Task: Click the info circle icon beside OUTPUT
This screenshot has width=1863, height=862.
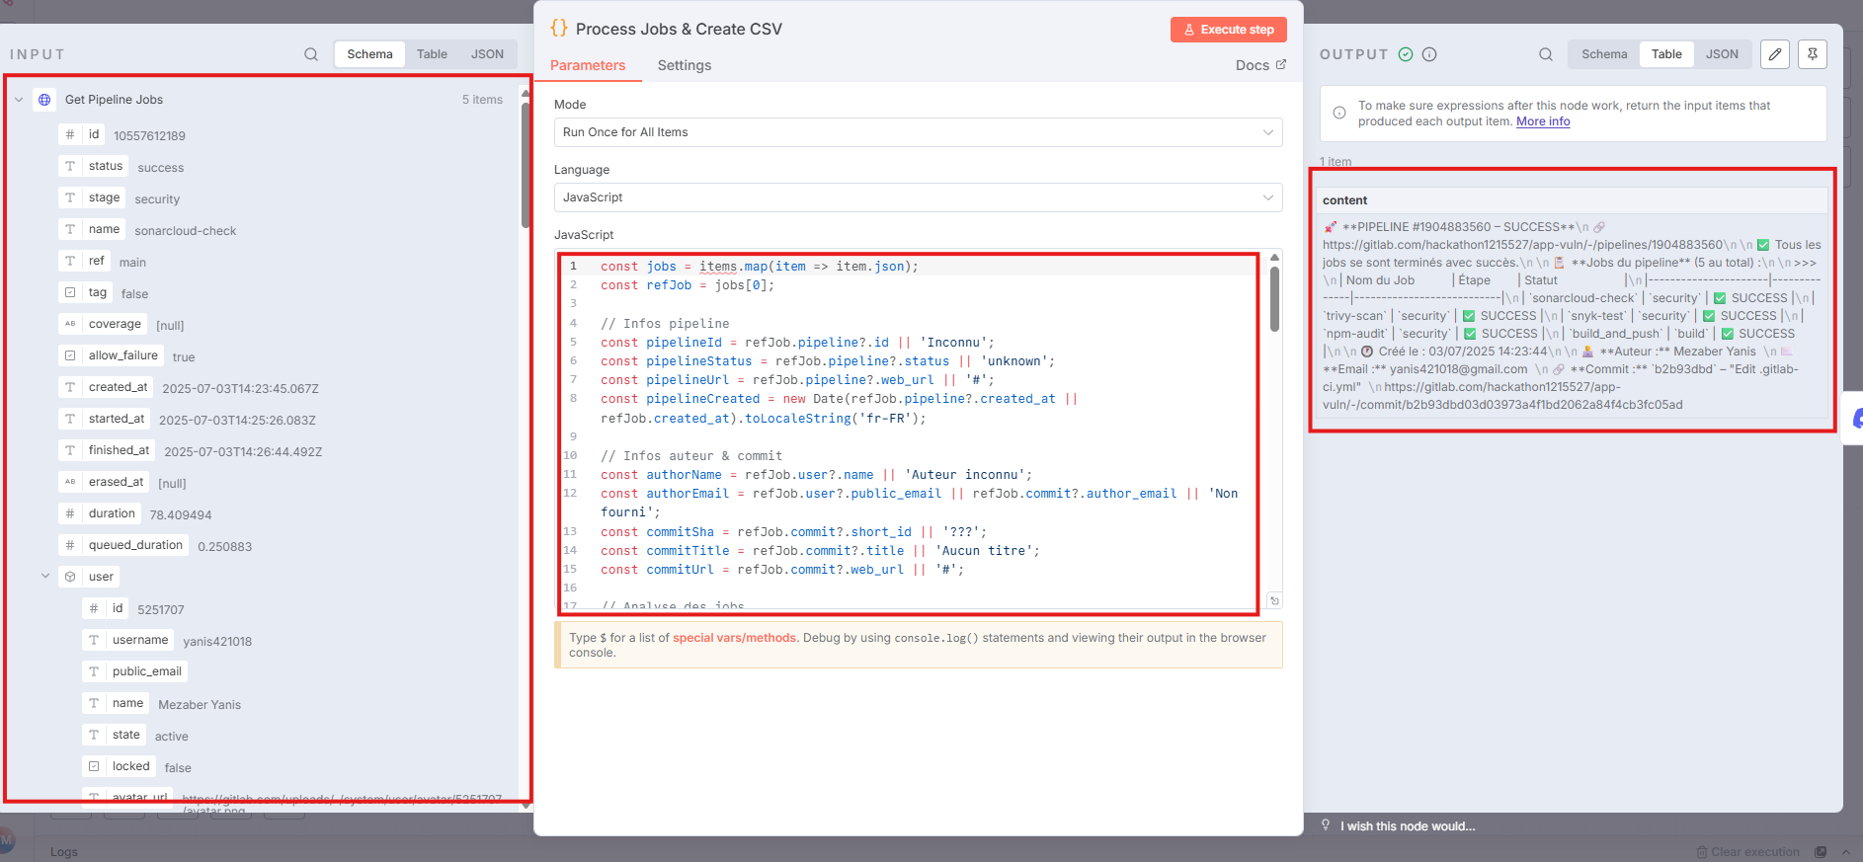Action: 1429,54
